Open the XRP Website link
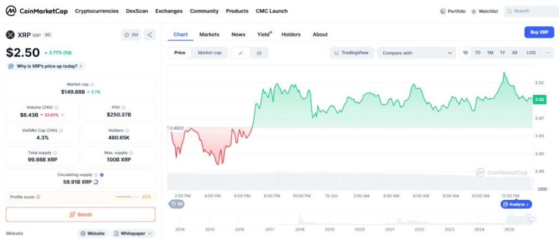The width and height of the screenshot is (559, 239). point(93,234)
